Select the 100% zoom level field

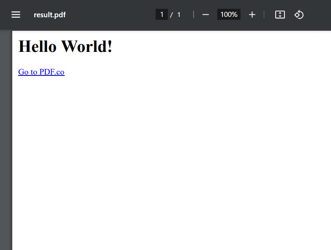tap(229, 15)
